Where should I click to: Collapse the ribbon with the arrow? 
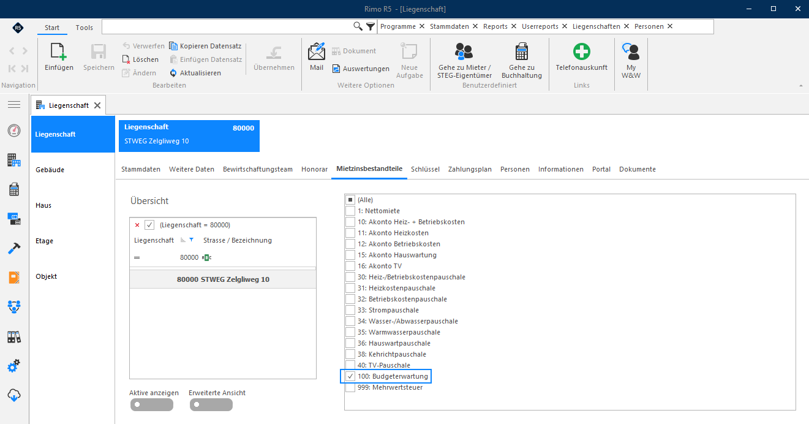click(801, 86)
